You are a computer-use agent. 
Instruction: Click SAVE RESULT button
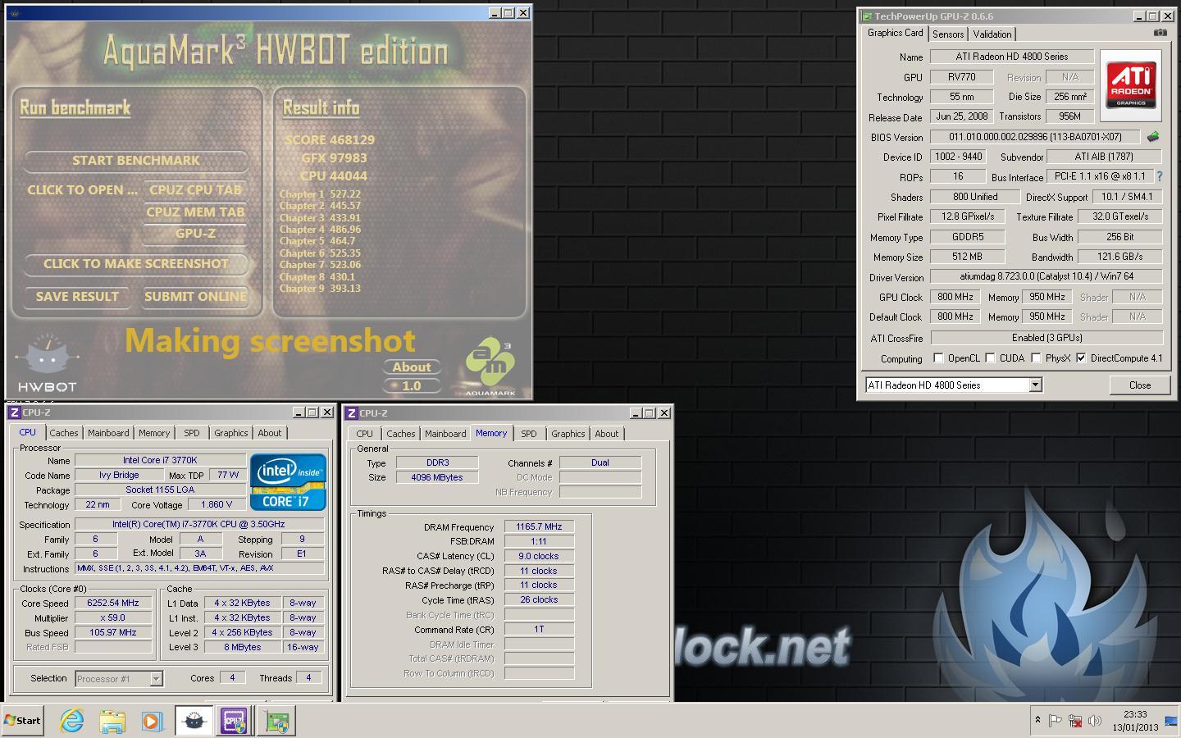[77, 297]
